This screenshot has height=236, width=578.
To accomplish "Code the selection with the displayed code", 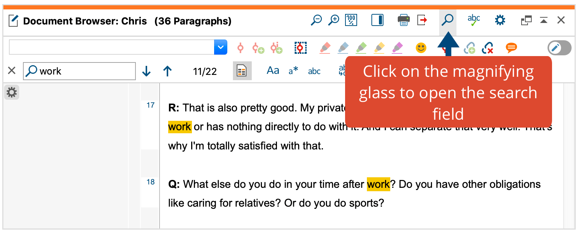I will (241, 48).
